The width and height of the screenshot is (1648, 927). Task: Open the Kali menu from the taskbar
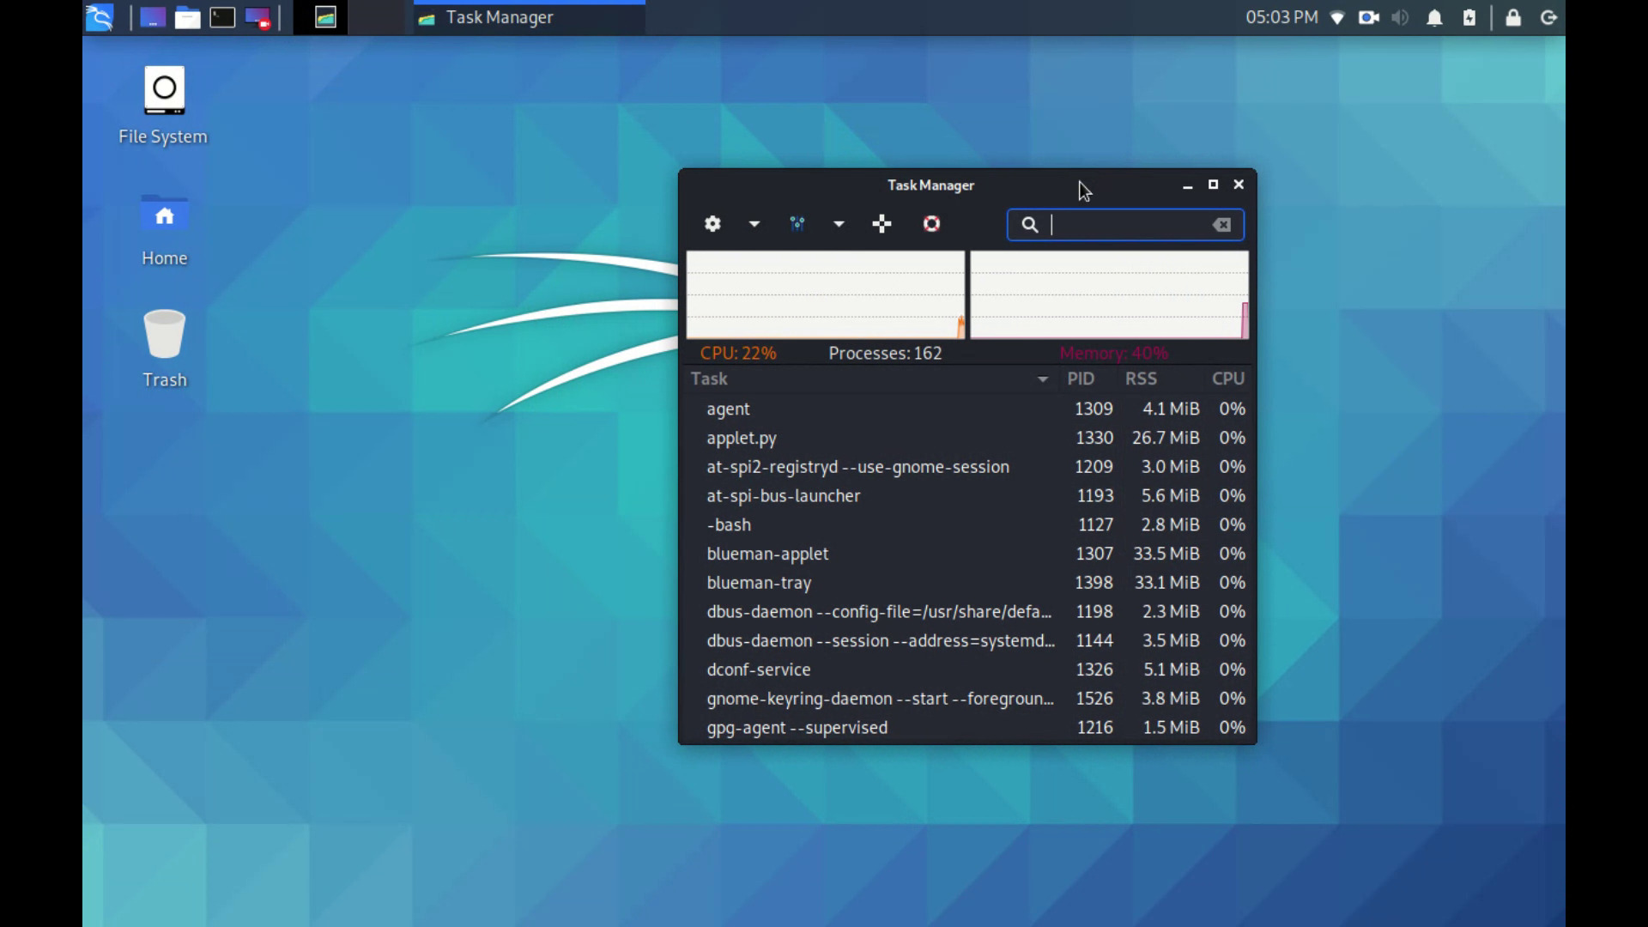[x=99, y=17]
